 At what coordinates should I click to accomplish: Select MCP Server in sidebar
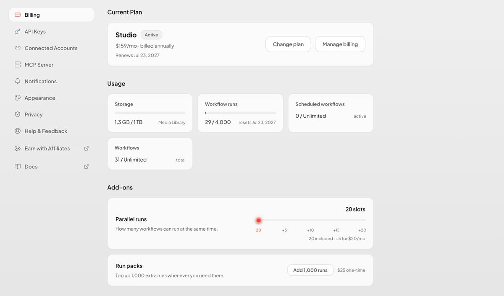click(52, 64)
